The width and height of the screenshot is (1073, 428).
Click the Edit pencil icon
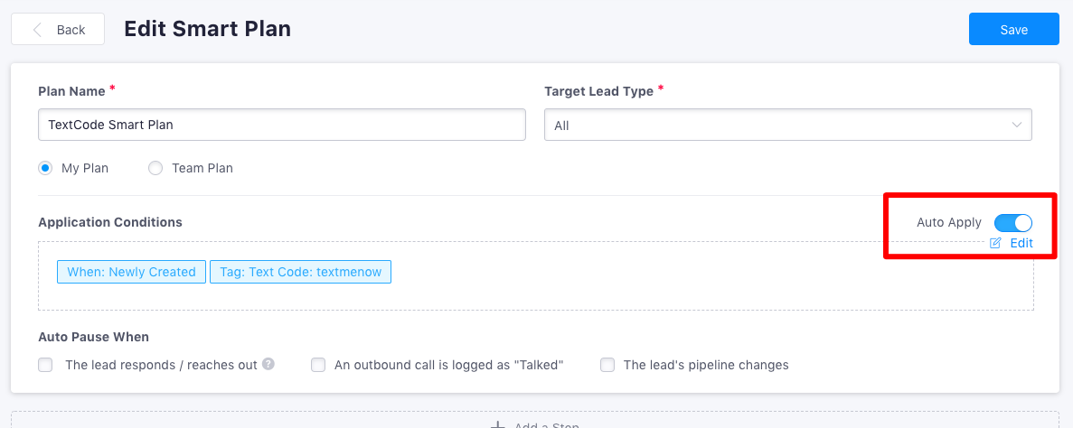[x=995, y=243]
